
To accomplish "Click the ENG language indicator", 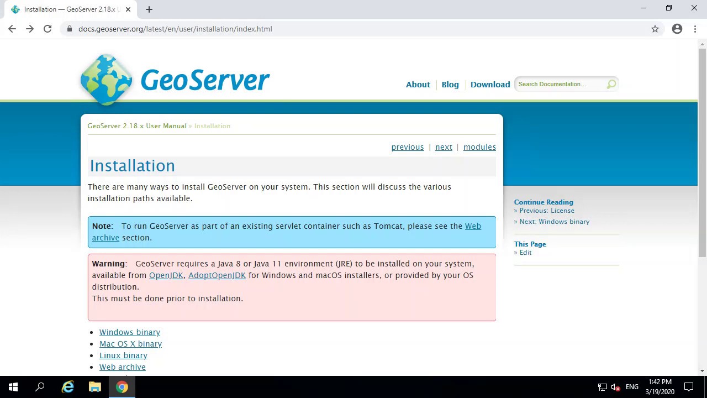I will tap(632, 387).
